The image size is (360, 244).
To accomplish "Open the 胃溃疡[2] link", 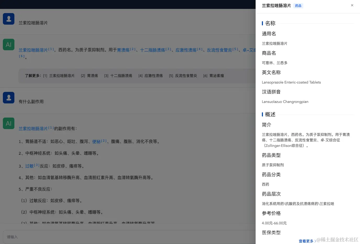I will pos(126,50).
